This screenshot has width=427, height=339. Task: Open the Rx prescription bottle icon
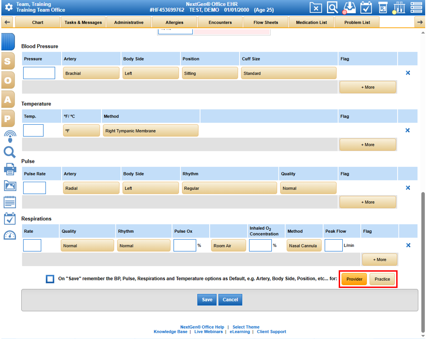(383, 8)
